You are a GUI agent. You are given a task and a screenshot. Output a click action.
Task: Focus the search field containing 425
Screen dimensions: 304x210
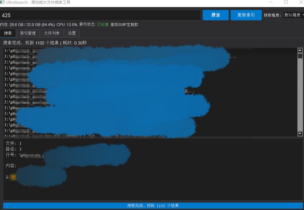pos(100,15)
